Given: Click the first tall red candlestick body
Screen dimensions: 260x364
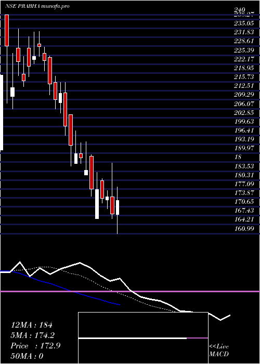Looking at the screenshot, I should pos(7,30).
